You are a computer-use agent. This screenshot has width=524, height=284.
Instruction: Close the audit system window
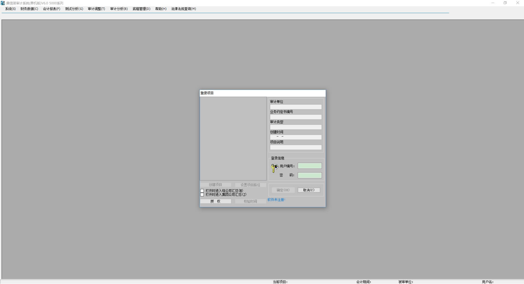coord(517,3)
